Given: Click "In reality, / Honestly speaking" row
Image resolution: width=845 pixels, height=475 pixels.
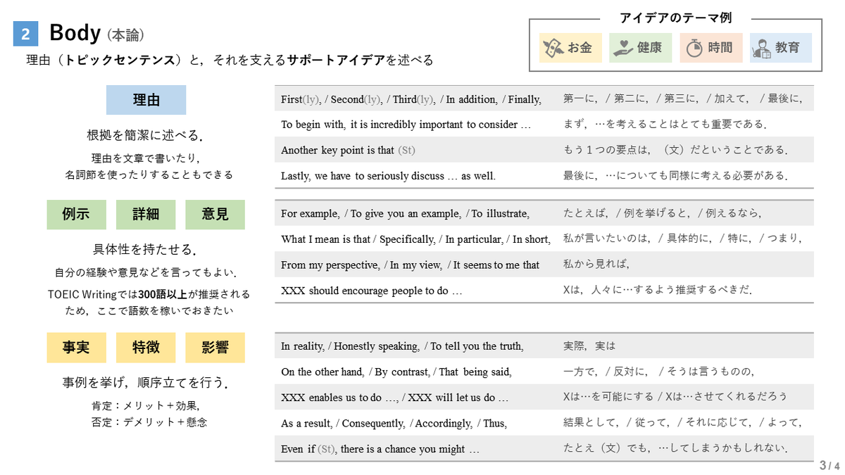Looking at the screenshot, I should click(x=544, y=346).
